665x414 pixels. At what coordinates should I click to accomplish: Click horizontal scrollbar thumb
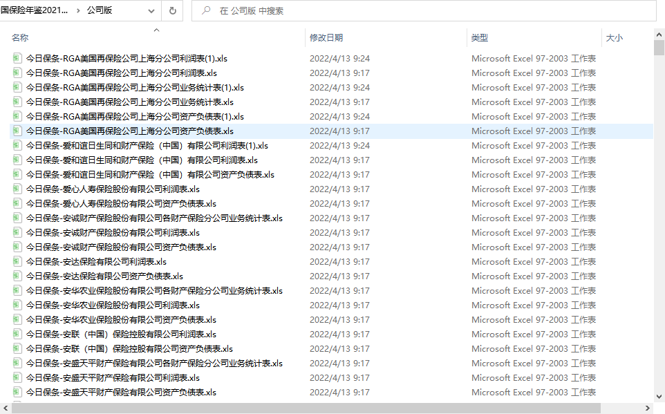306,408
